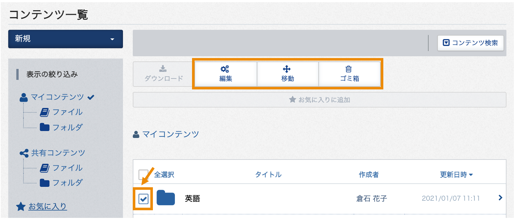Image resolution: width=515 pixels, height=219 pixels.
Task: Tick the 全選択 select-all checkbox
Action: pyautogui.click(x=143, y=174)
